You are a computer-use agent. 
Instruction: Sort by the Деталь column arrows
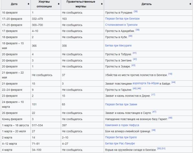click(x=191, y=4)
